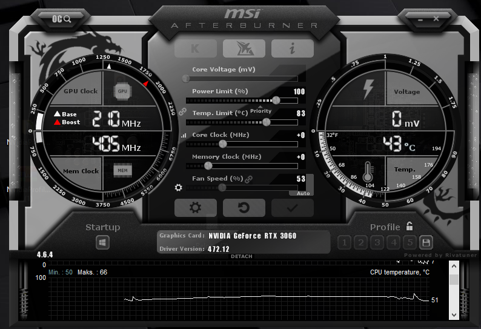Click the lightning bolt voltage icon
The width and height of the screenshot is (481, 329).
368,89
